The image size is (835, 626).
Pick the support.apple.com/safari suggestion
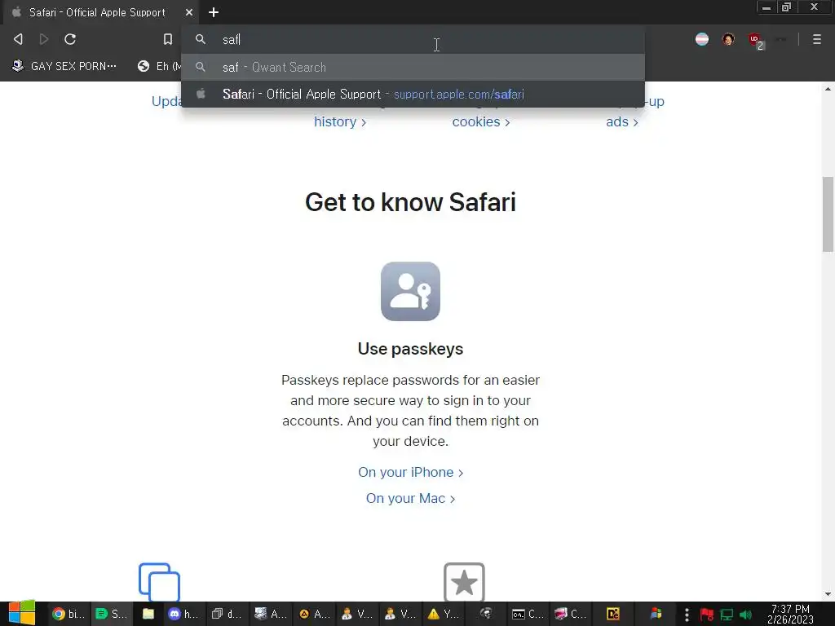(413, 95)
